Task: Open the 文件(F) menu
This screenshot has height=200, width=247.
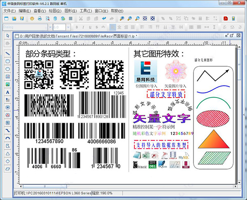Action: click(x=9, y=10)
